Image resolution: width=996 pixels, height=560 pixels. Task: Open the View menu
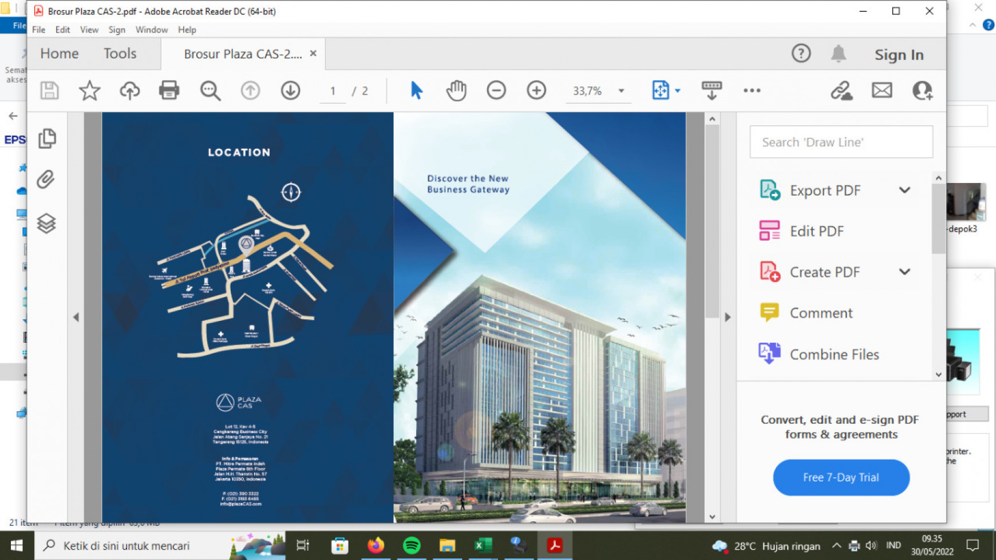[89, 30]
